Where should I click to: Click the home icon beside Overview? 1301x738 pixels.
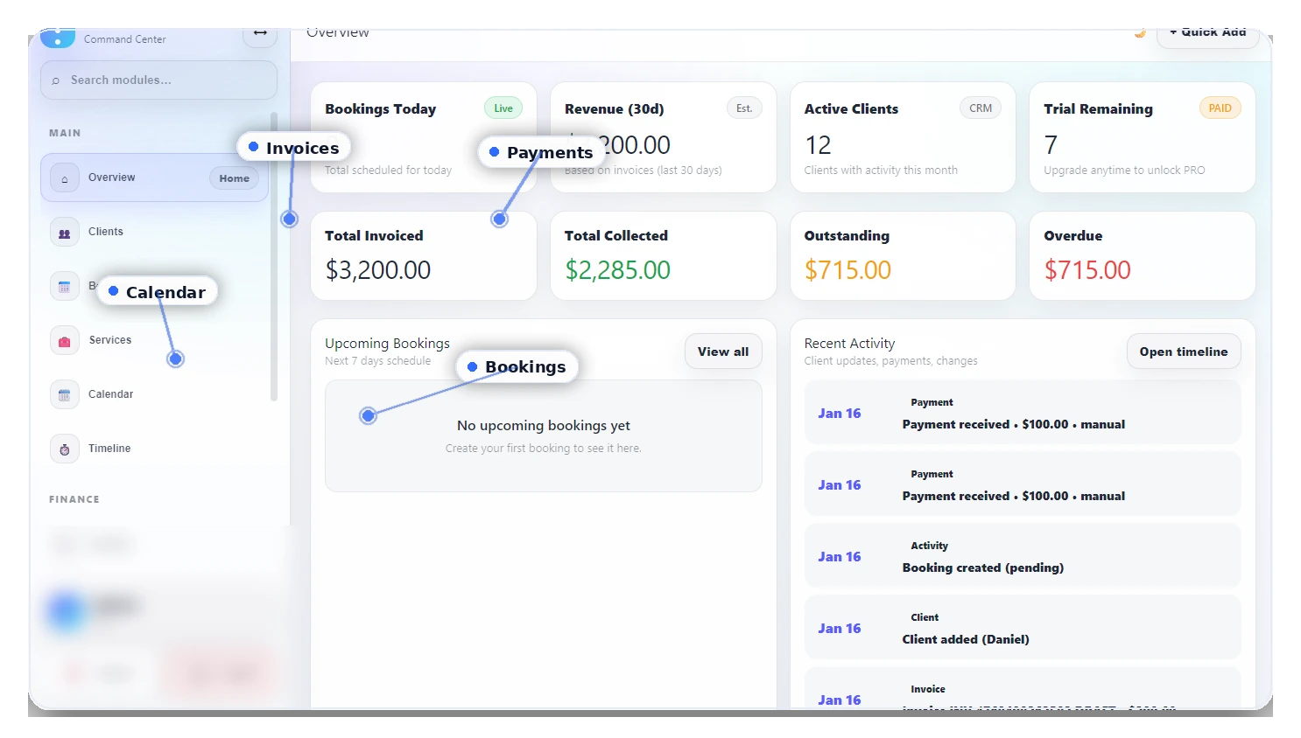(x=64, y=177)
